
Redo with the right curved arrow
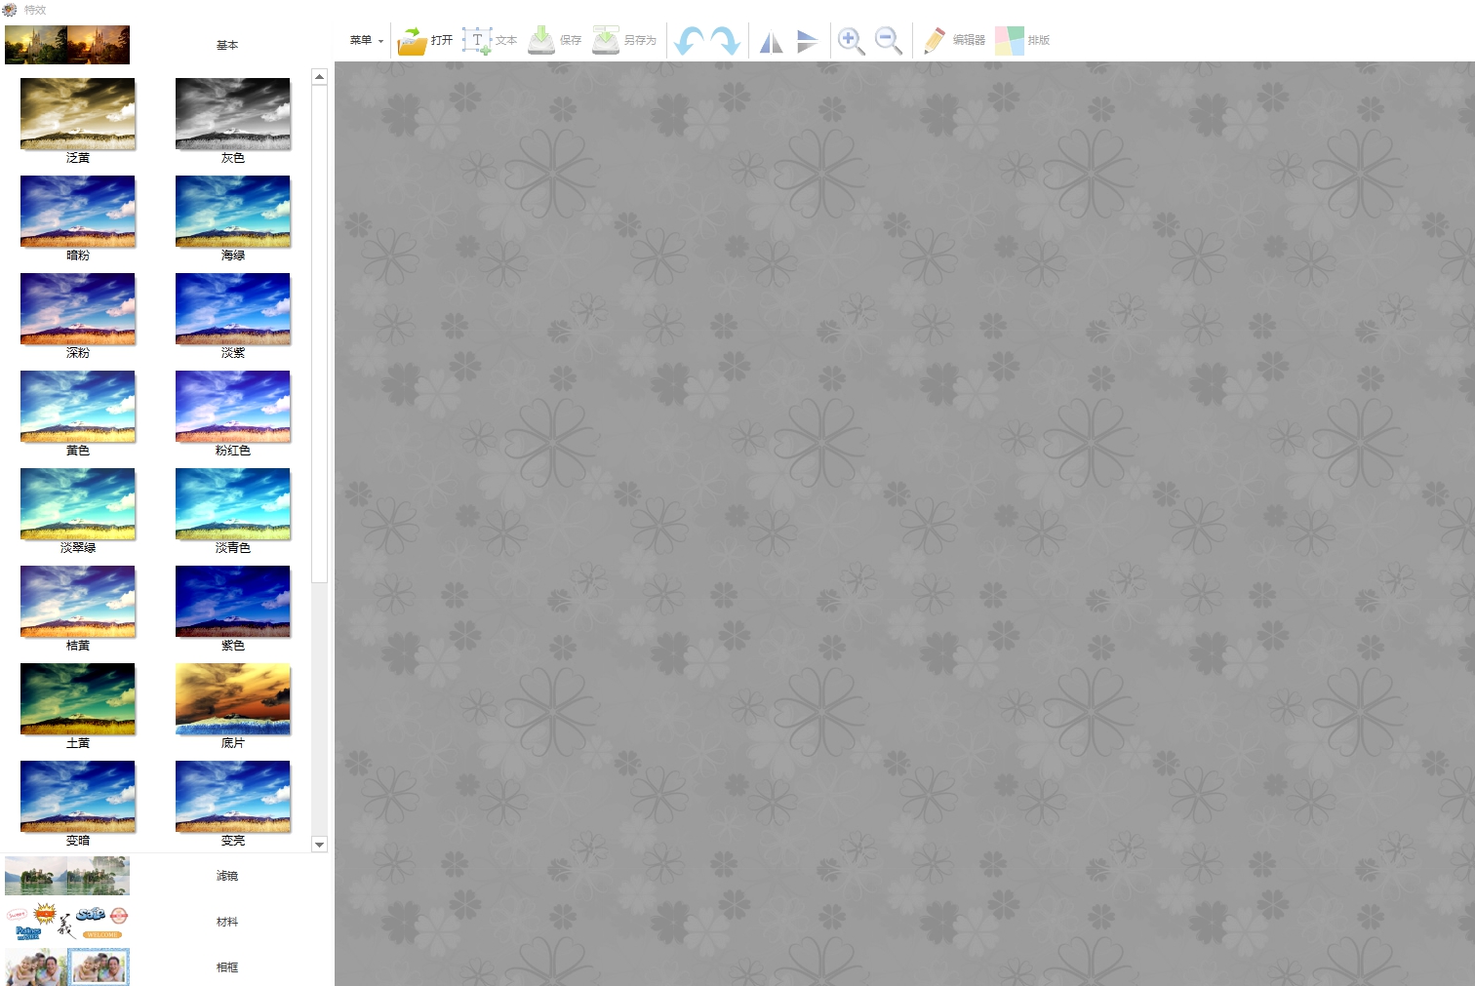tap(726, 41)
